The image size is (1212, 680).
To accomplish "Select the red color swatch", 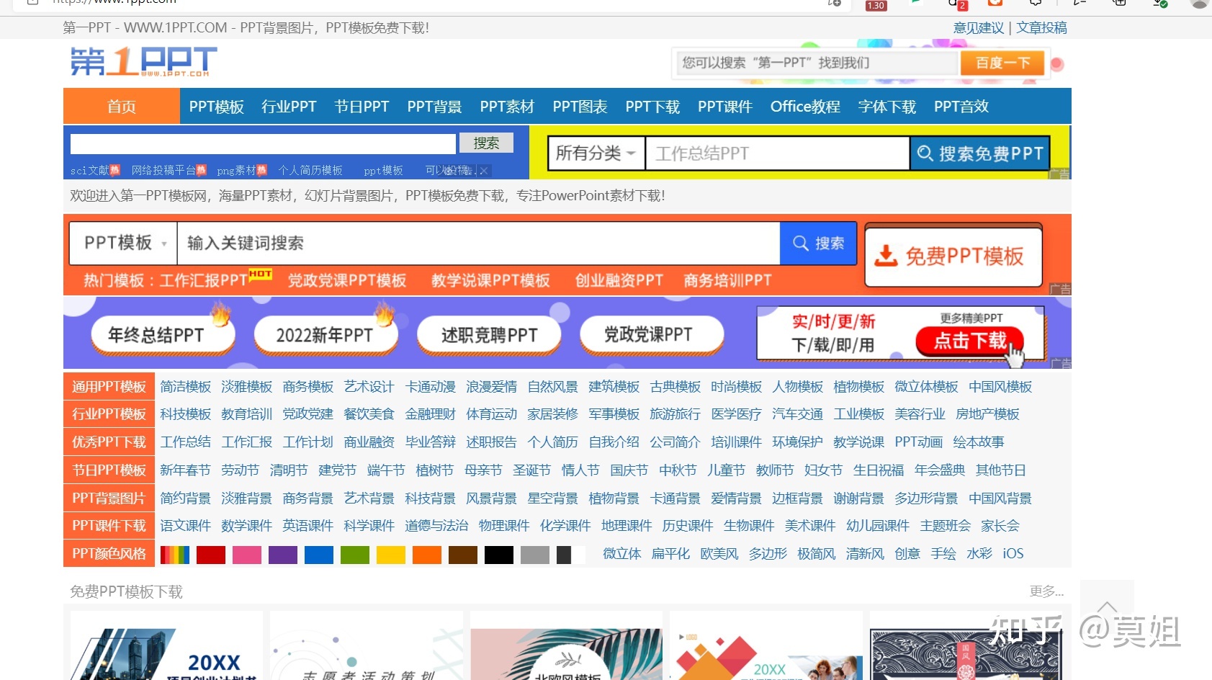I will pos(211,555).
